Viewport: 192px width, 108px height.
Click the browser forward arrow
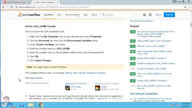(x=7, y=7)
